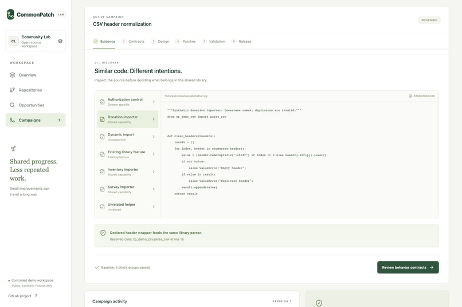Image resolution: width=462 pixels, height=307 pixels.
Task: Click the file icon beside Unrelated helper
Action: point(102,206)
